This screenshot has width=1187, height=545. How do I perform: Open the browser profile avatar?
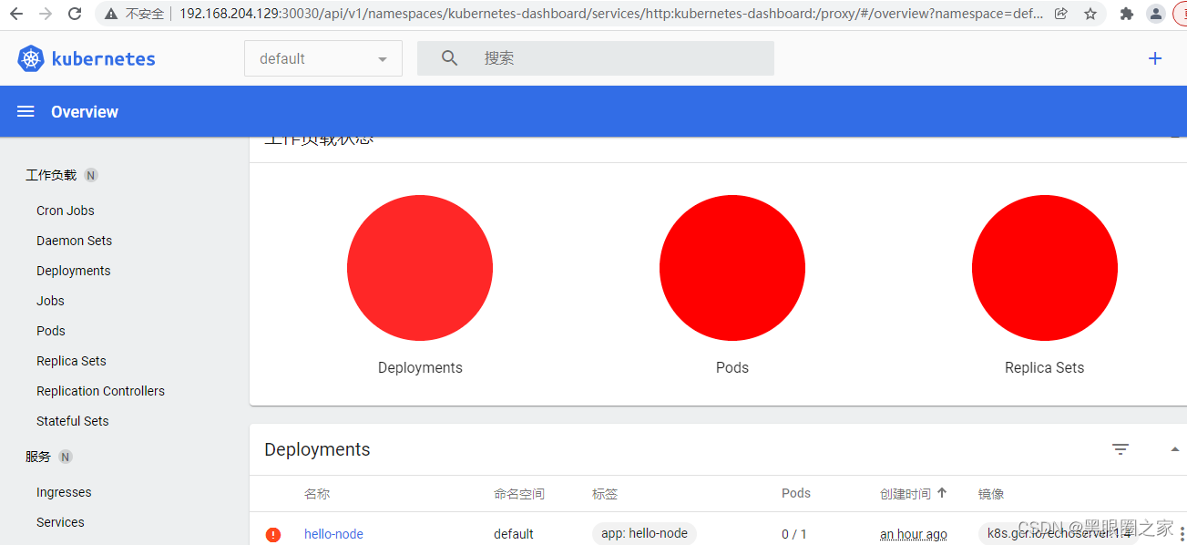(1155, 14)
